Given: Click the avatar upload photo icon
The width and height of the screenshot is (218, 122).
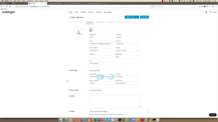Looking at the screenshot, I should click(80, 34).
